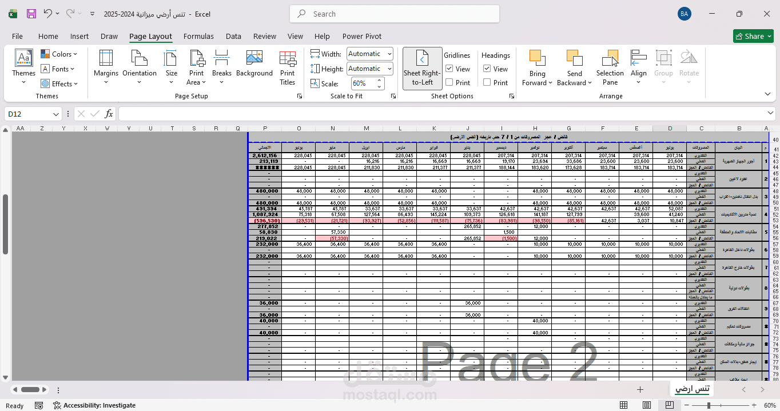780x411 pixels.
Task: Select all cells with corner button
Action: [775, 128]
